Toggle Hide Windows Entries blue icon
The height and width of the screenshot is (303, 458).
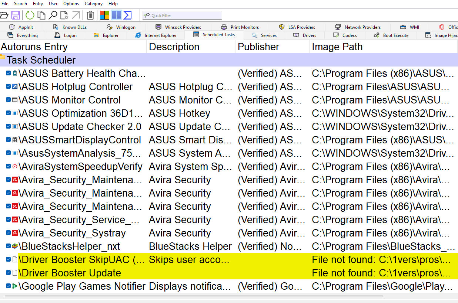pyautogui.click(x=116, y=15)
